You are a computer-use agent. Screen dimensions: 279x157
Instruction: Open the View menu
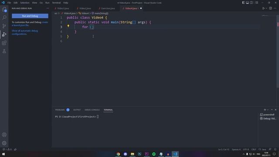point(34,3)
